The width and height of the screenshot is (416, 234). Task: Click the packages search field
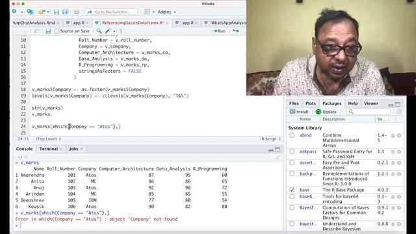369,112
